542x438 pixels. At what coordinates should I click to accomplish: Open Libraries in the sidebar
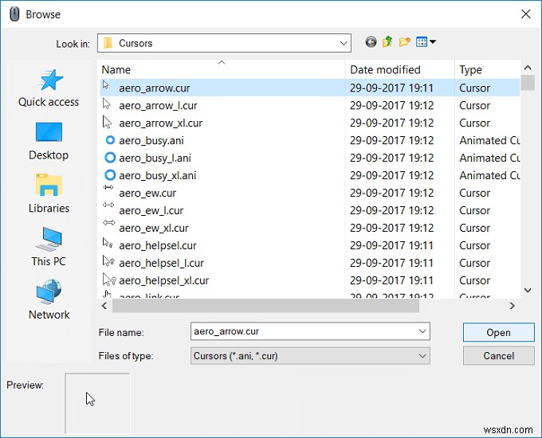(49, 194)
